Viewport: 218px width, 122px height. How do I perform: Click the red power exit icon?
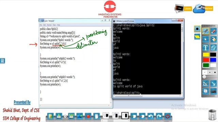point(168,116)
